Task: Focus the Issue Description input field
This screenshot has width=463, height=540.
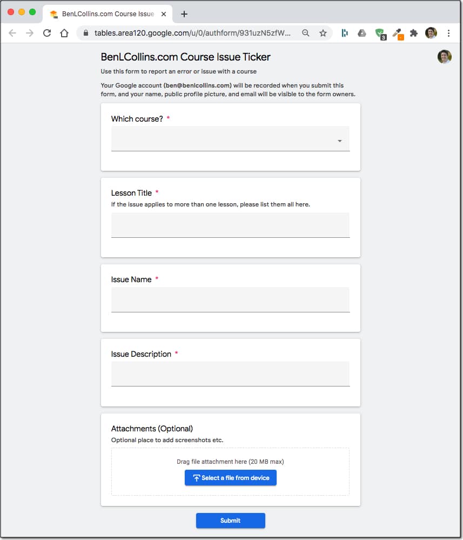Action: (230, 374)
